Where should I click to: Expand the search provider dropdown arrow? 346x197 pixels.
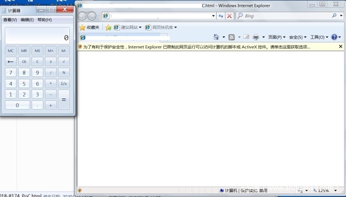(x=341, y=16)
